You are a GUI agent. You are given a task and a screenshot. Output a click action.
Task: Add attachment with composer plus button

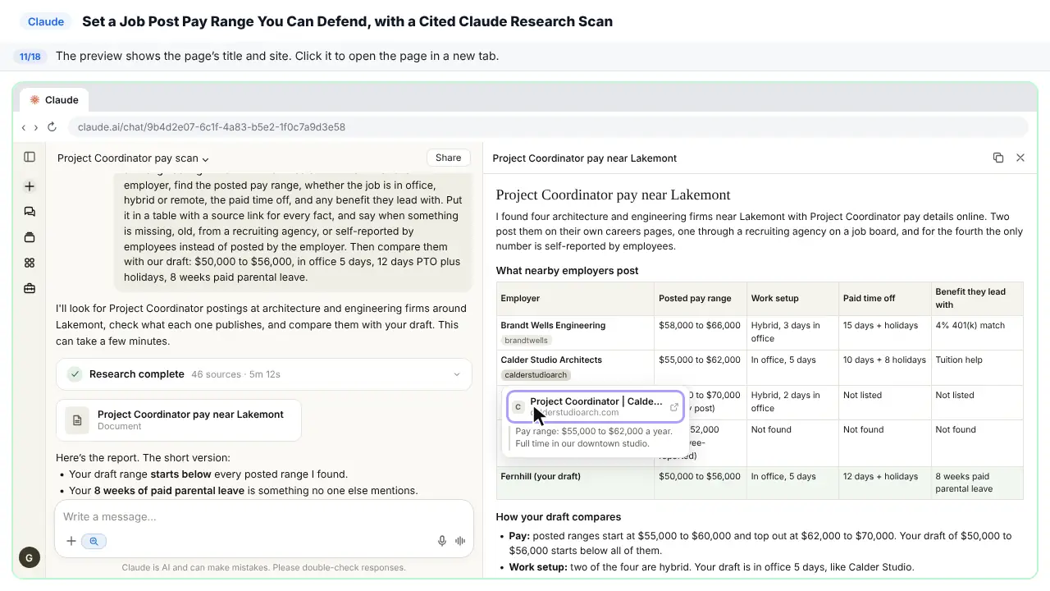tap(71, 541)
